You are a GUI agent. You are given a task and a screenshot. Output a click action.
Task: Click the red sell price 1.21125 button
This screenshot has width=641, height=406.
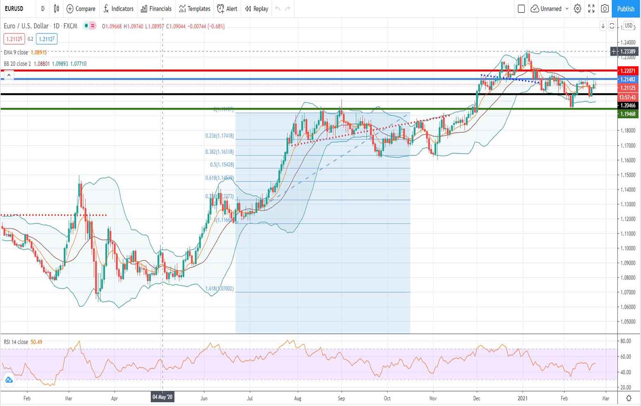(14, 39)
